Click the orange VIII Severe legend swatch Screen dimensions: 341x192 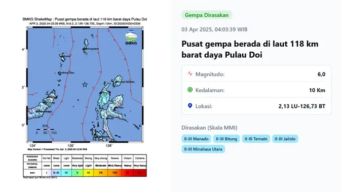coord(115,173)
